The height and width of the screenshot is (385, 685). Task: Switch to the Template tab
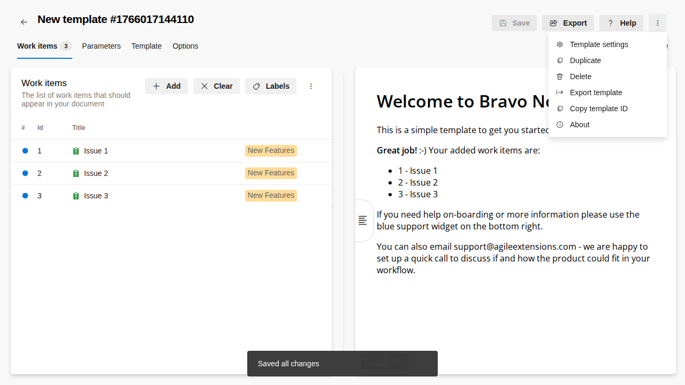click(147, 46)
